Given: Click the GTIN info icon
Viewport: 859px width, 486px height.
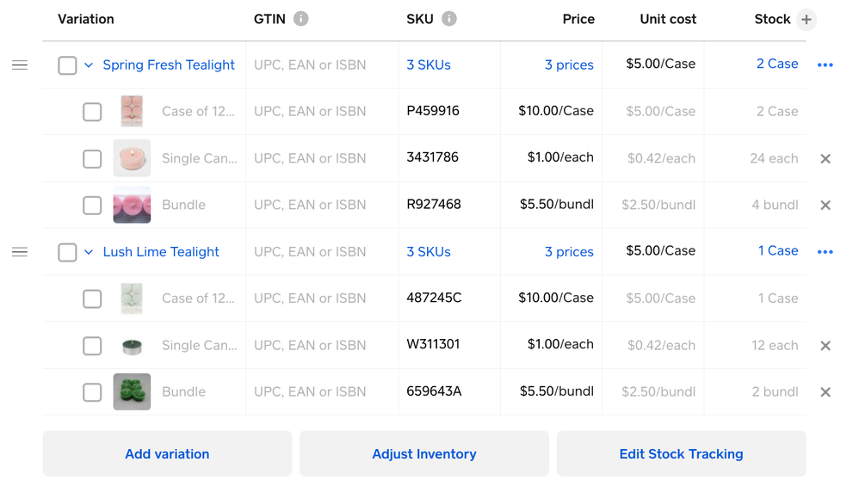Looking at the screenshot, I should pyautogui.click(x=300, y=19).
